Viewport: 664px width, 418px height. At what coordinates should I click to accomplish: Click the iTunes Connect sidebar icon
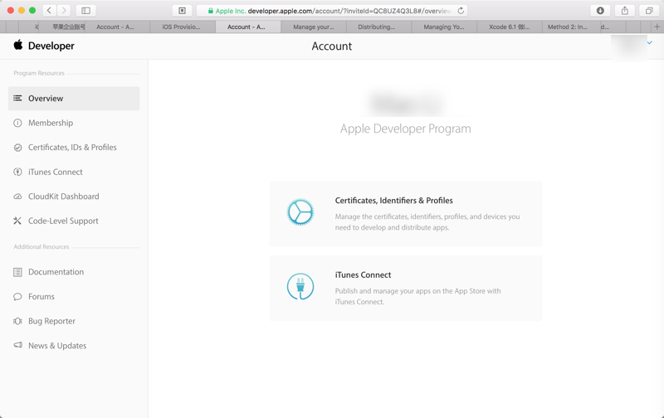click(x=17, y=173)
